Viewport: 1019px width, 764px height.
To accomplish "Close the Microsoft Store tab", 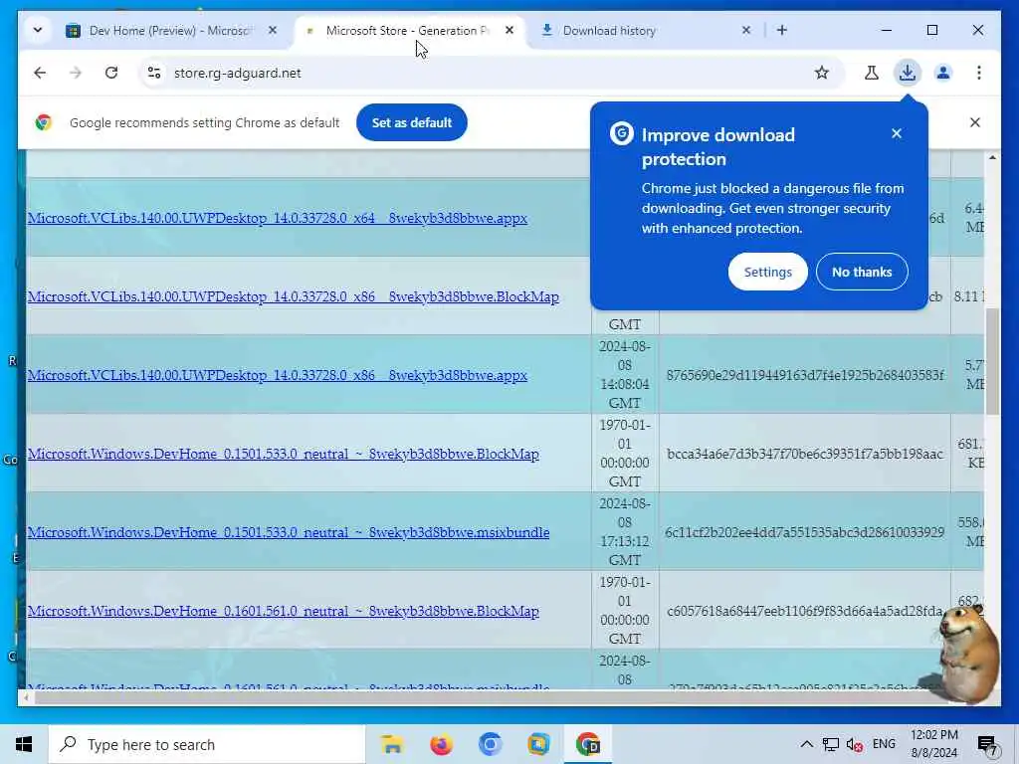I will point(509,30).
